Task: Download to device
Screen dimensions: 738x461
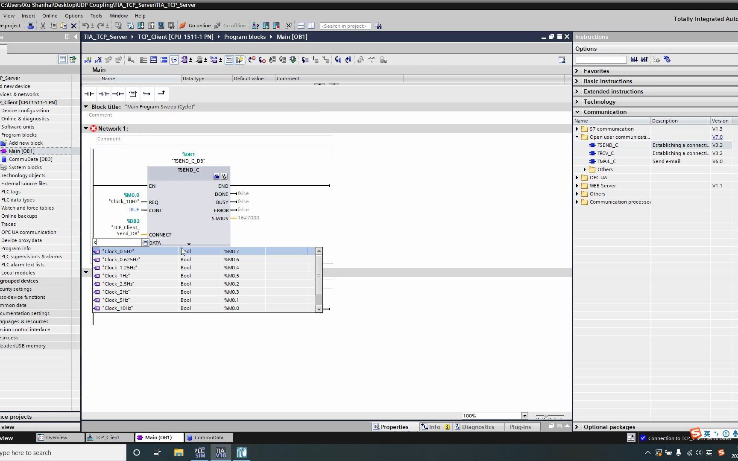Action: click(141, 26)
